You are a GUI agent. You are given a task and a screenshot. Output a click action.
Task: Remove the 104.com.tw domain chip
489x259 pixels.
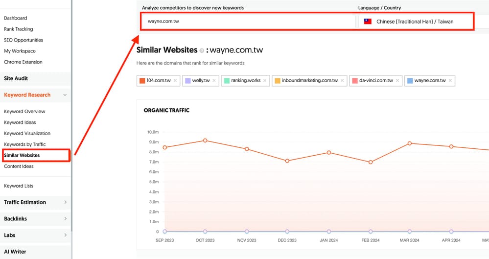pos(175,80)
